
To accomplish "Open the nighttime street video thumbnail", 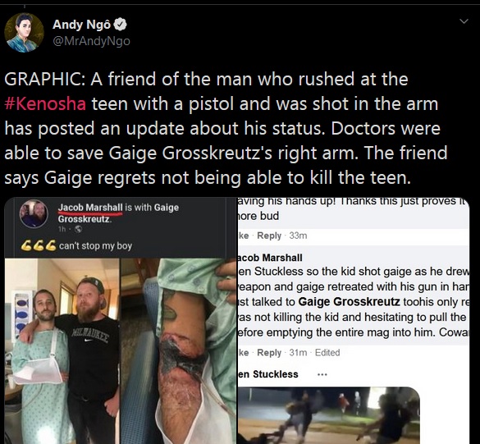I will pyautogui.click(x=329, y=415).
